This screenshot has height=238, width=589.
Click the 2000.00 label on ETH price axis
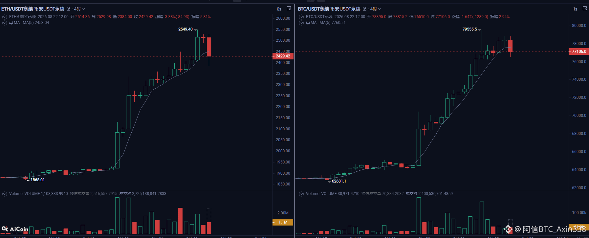pyautogui.click(x=283, y=151)
